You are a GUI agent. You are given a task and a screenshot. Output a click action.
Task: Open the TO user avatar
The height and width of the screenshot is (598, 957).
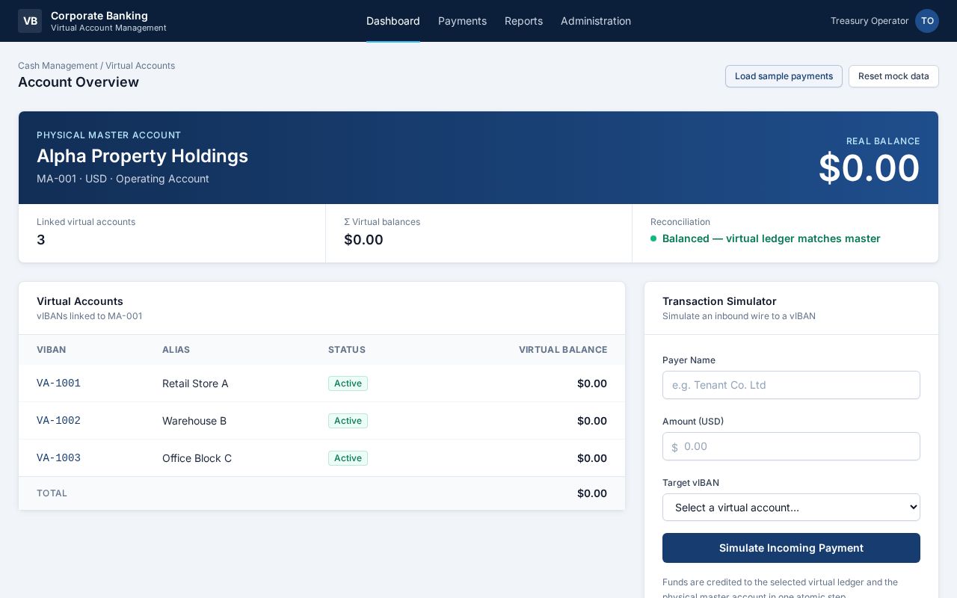[927, 21]
